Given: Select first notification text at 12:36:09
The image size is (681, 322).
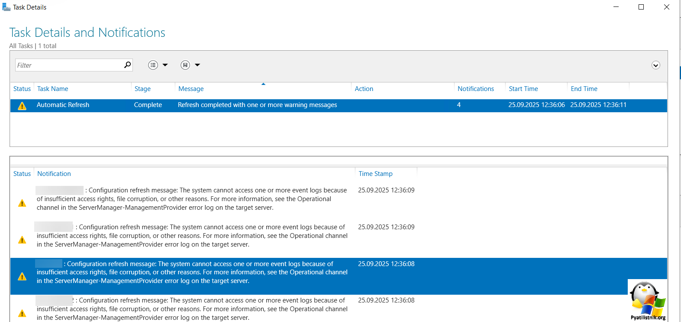Looking at the screenshot, I should pos(192,199).
